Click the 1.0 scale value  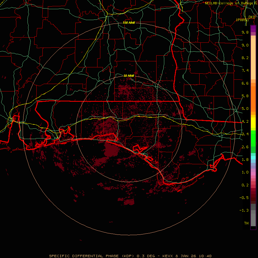click(x=245, y=173)
